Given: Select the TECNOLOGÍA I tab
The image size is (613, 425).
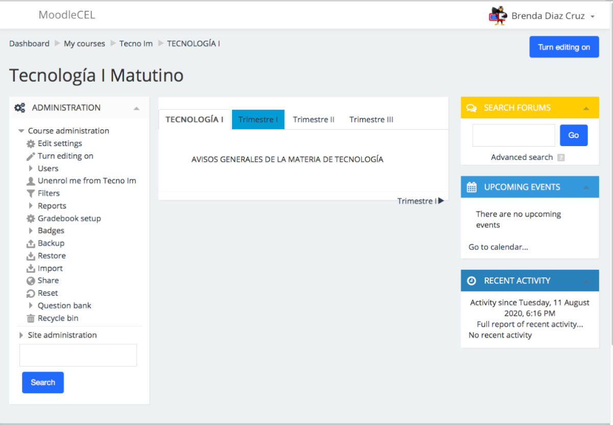Looking at the screenshot, I should tap(194, 119).
